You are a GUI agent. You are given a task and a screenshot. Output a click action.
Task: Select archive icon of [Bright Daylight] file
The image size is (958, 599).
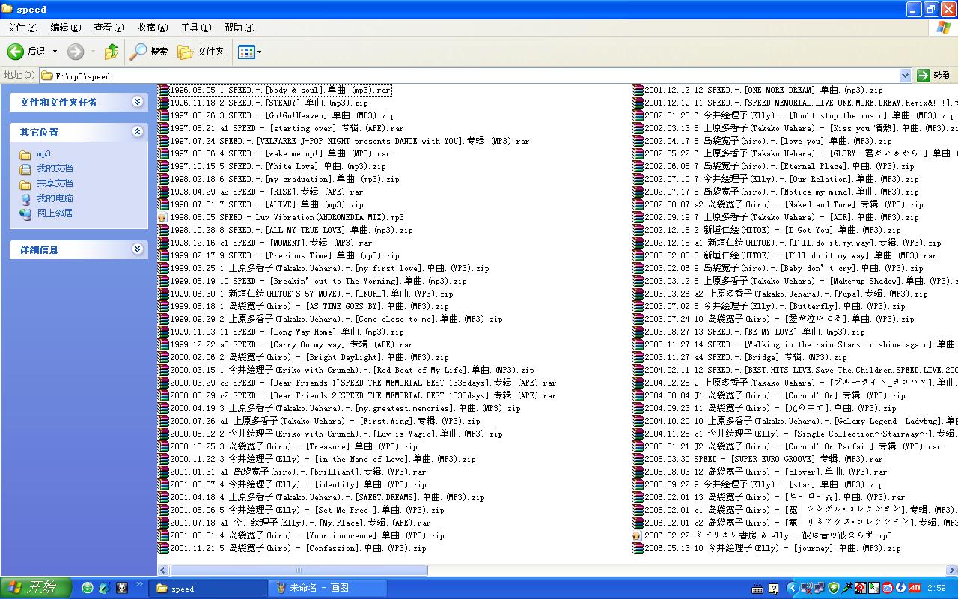click(x=163, y=357)
